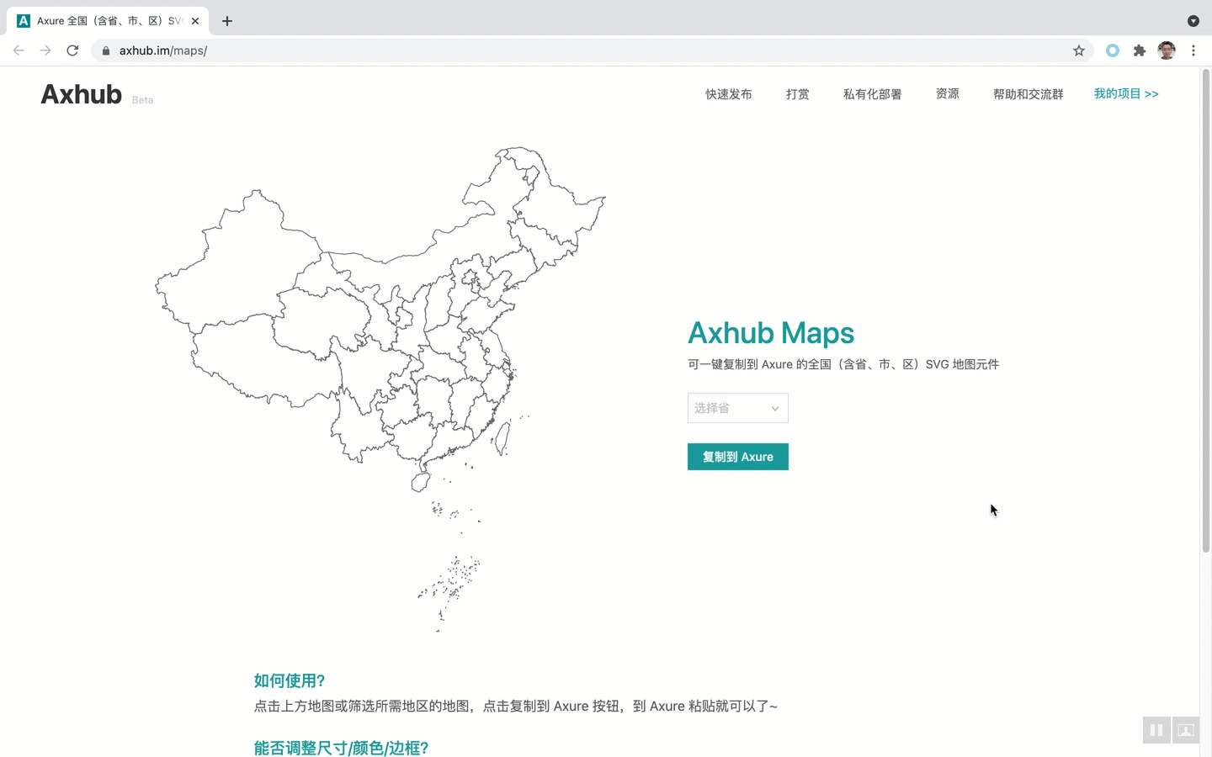Screen dimensions: 1212x757
Task: Click the browser forward arrow
Action: pyautogui.click(x=45, y=50)
